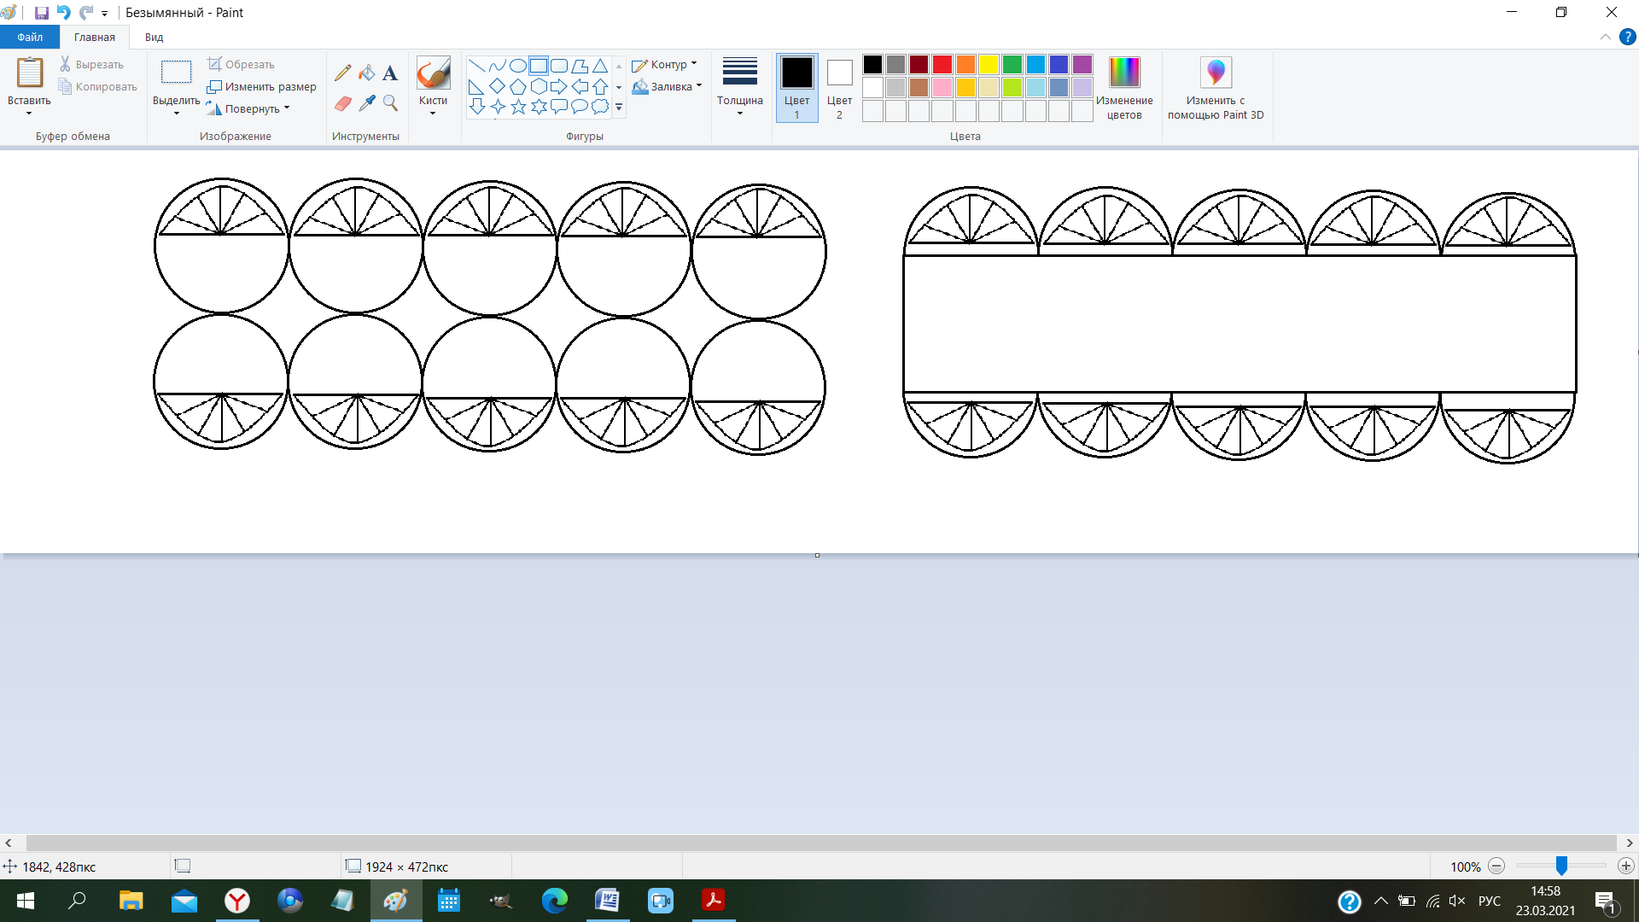
Task: Select the Text tool
Action: pyautogui.click(x=390, y=73)
